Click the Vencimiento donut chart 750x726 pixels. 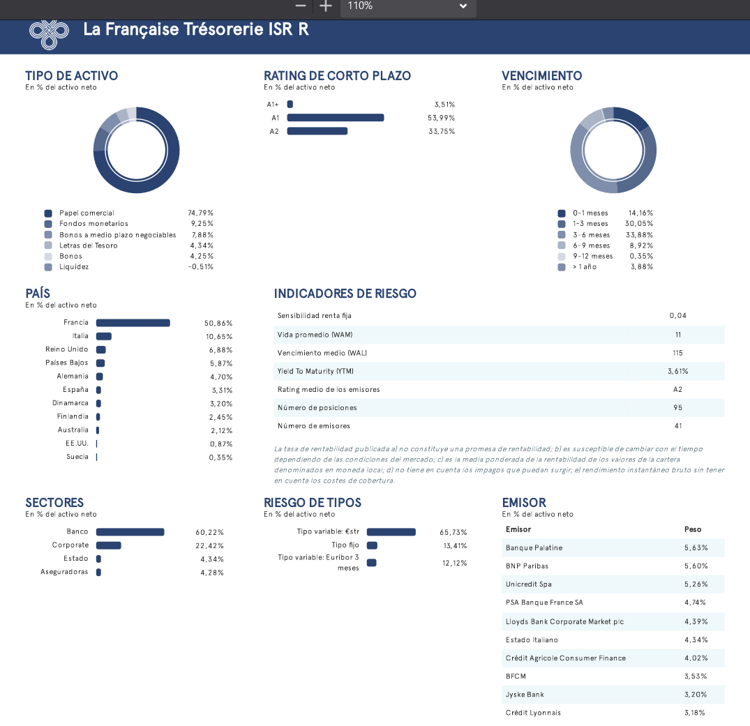pos(613,150)
